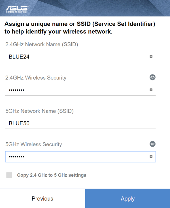170x208 pixels.
Task: Click the 'Assign a unique name or SSID' heading
Action: pos(80,28)
